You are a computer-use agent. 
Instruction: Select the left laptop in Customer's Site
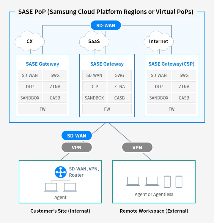(x=51, y=188)
